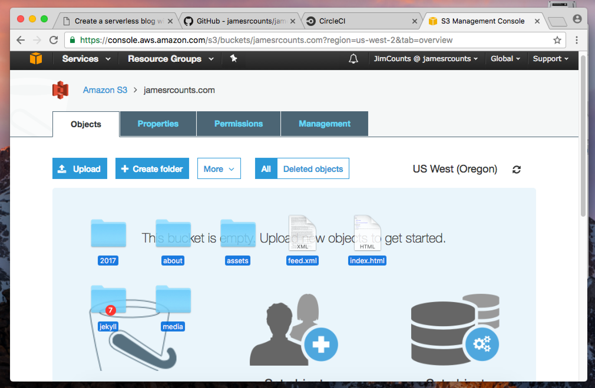
Task: Click the users with plus sign graphic
Action: [x=294, y=329]
